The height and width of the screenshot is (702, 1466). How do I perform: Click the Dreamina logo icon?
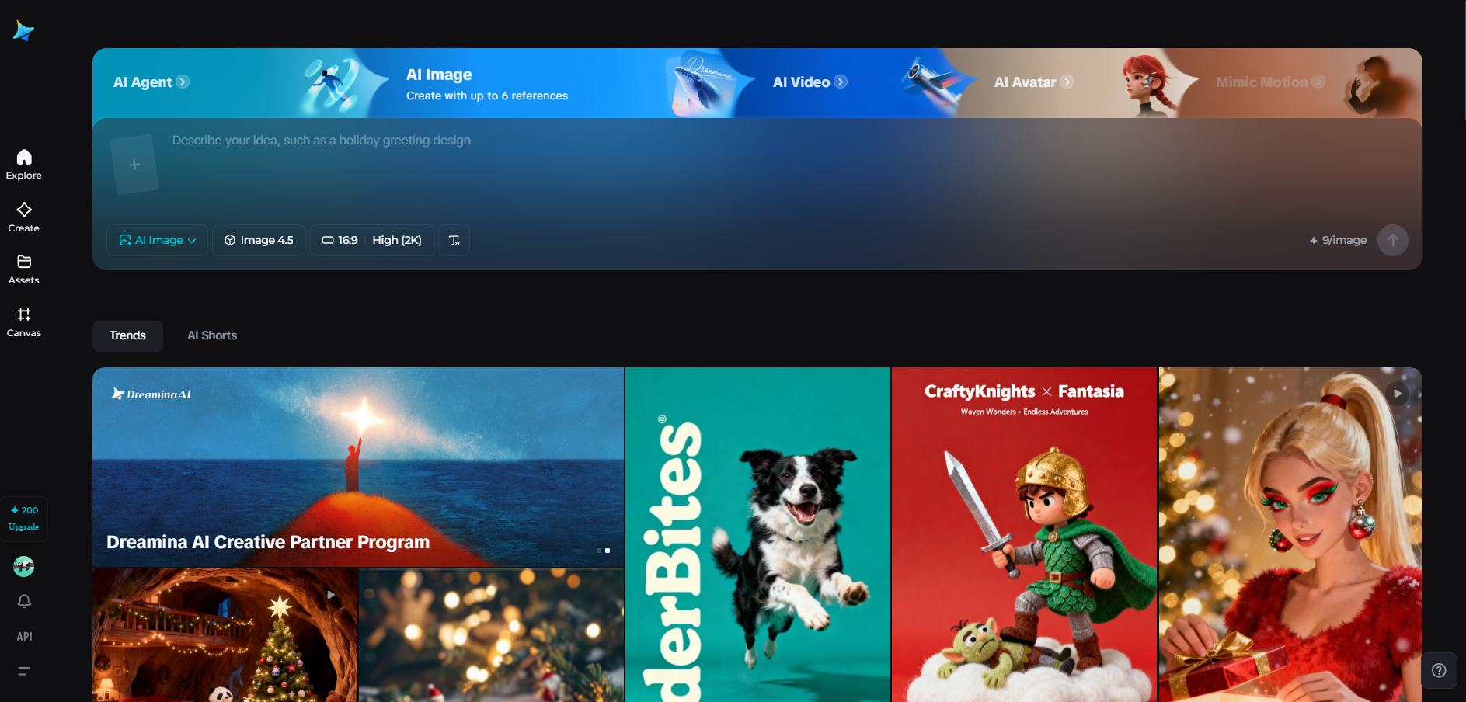click(x=23, y=31)
